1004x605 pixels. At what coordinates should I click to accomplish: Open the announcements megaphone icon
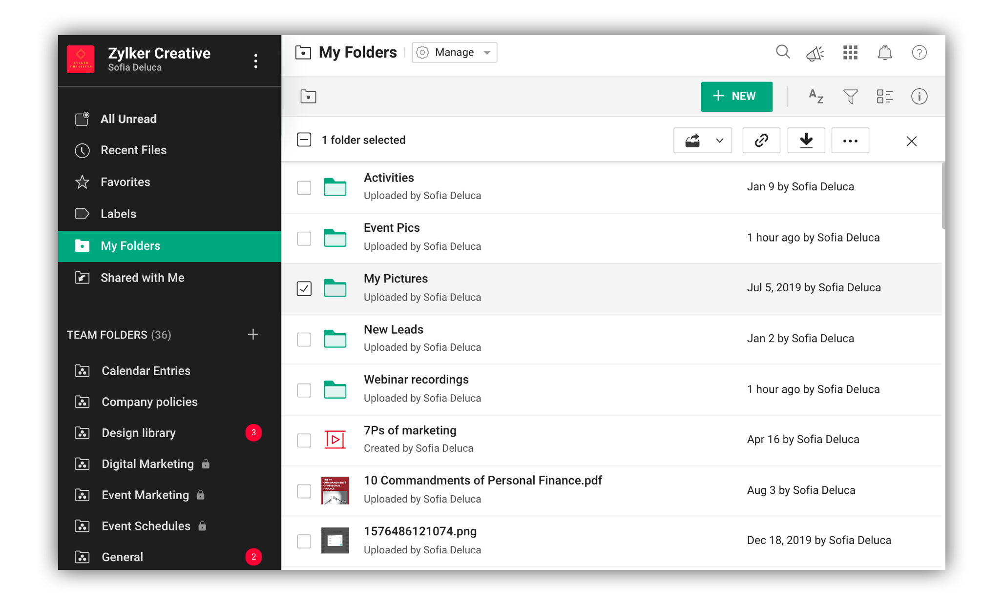click(x=815, y=53)
